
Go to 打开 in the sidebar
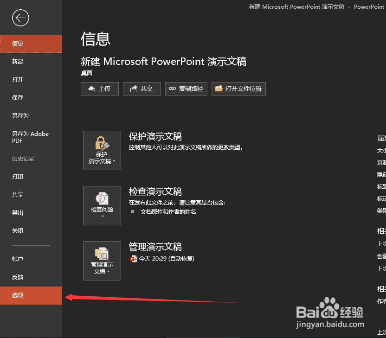(31, 80)
